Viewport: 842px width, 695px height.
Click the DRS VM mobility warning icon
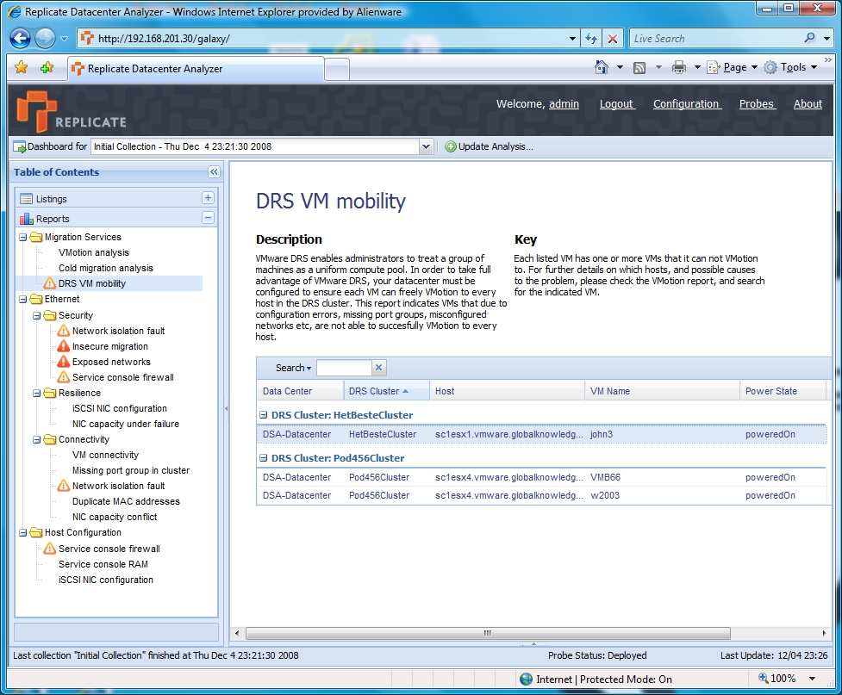tap(49, 282)
